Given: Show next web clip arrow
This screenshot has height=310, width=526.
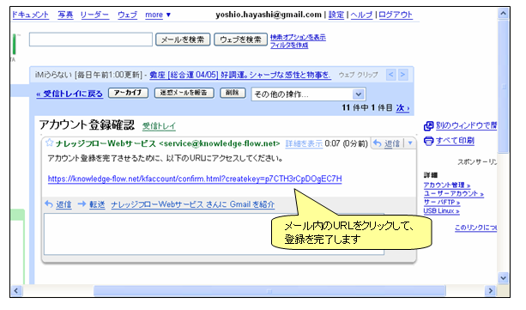Looking at the screenshot, I should (x=403, y=74).
